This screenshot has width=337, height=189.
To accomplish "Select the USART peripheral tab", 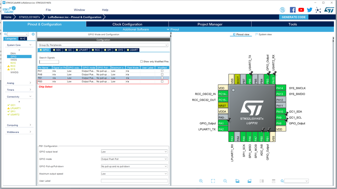I will coord(132,50).
